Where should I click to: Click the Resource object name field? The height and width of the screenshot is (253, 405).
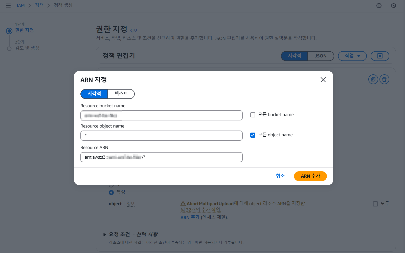pyautogui.click(x=161, y=136)
